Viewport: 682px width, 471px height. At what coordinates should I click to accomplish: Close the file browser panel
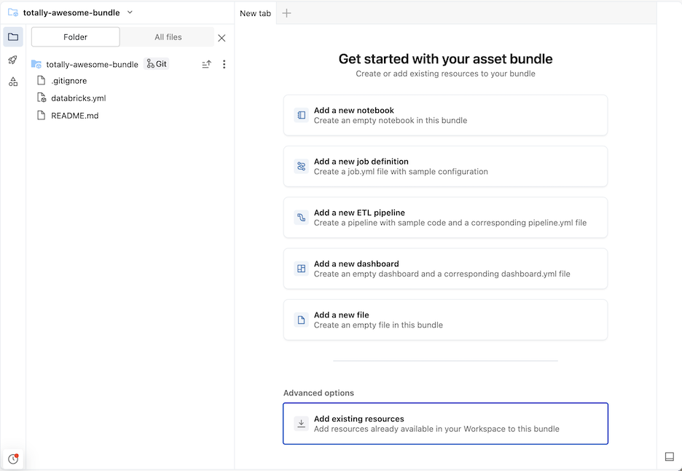click(222, 38)
